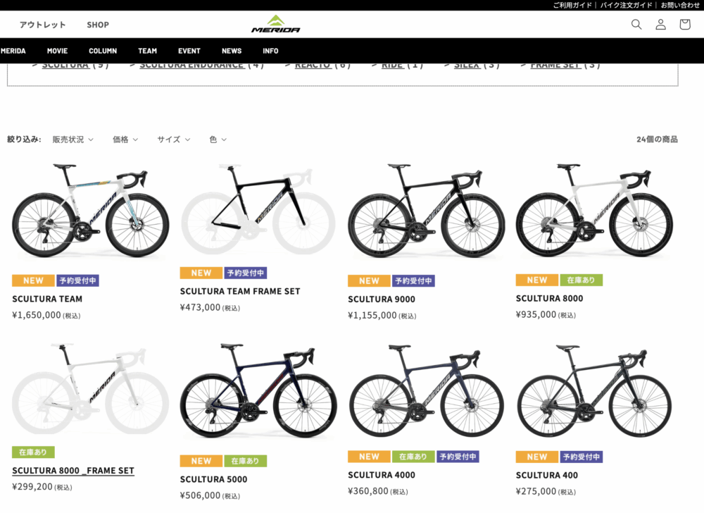This screenshot has width=704, height=513.
Task: Click the ¥1,155,000 price text
Action: tap(372, 316)
